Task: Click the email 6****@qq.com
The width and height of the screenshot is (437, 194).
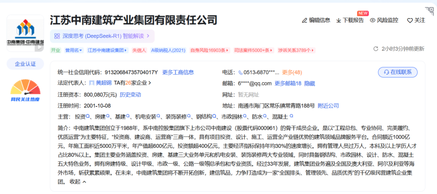Action: coord(255,83)
